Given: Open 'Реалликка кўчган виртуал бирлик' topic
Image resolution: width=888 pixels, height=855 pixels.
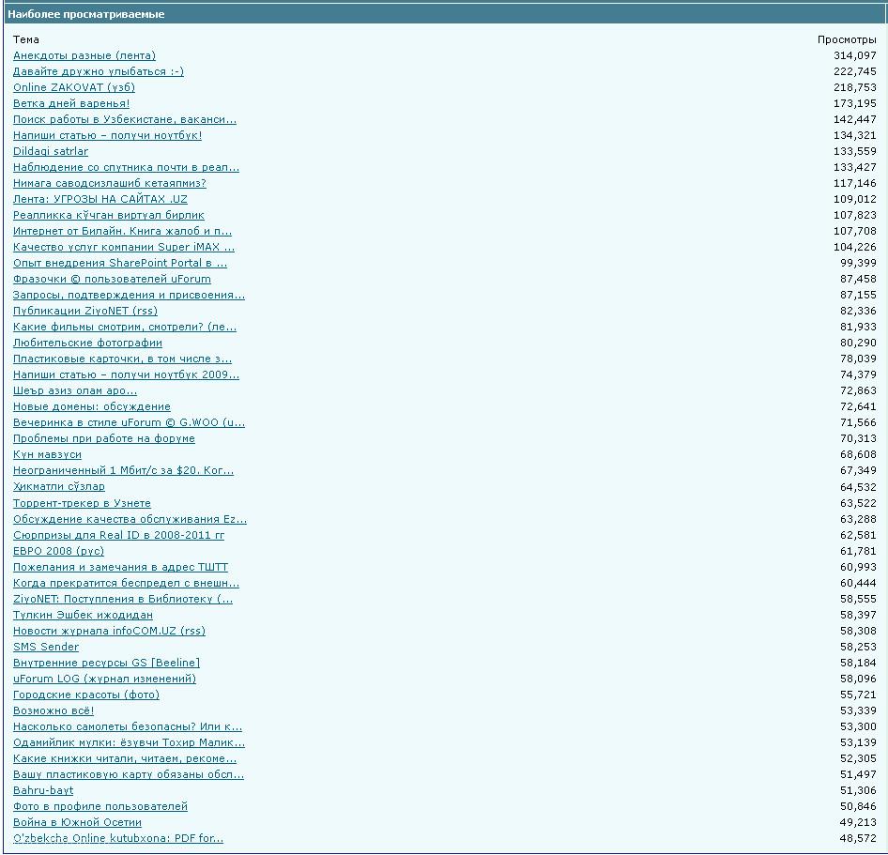Looking at the screenshot, I should (x=109, y=215).
